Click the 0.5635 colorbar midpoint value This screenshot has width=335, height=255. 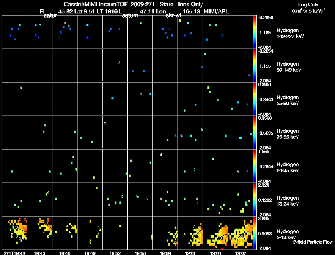point(266,133)
